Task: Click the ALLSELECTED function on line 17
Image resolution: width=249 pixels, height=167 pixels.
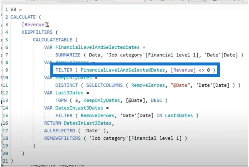Action: point(59,131)
